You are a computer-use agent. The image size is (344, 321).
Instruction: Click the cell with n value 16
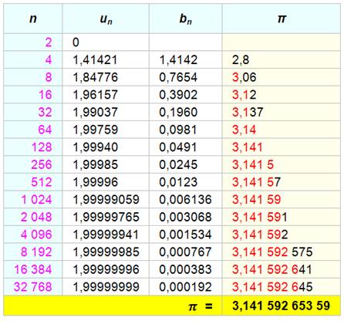(33, 95)
